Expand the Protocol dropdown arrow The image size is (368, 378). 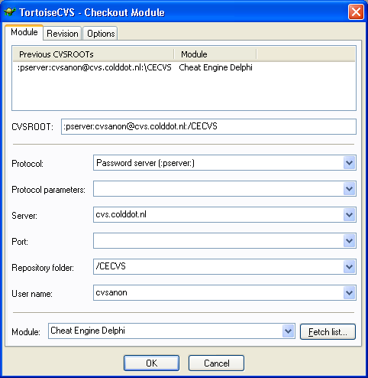point(349,163)
